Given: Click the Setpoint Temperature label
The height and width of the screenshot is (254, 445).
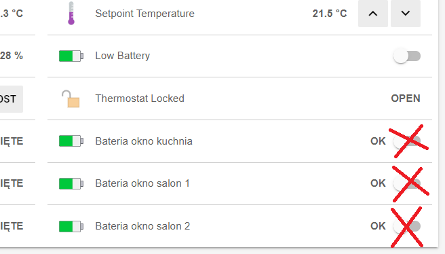Looking at the screenshot, I should 144,14.
